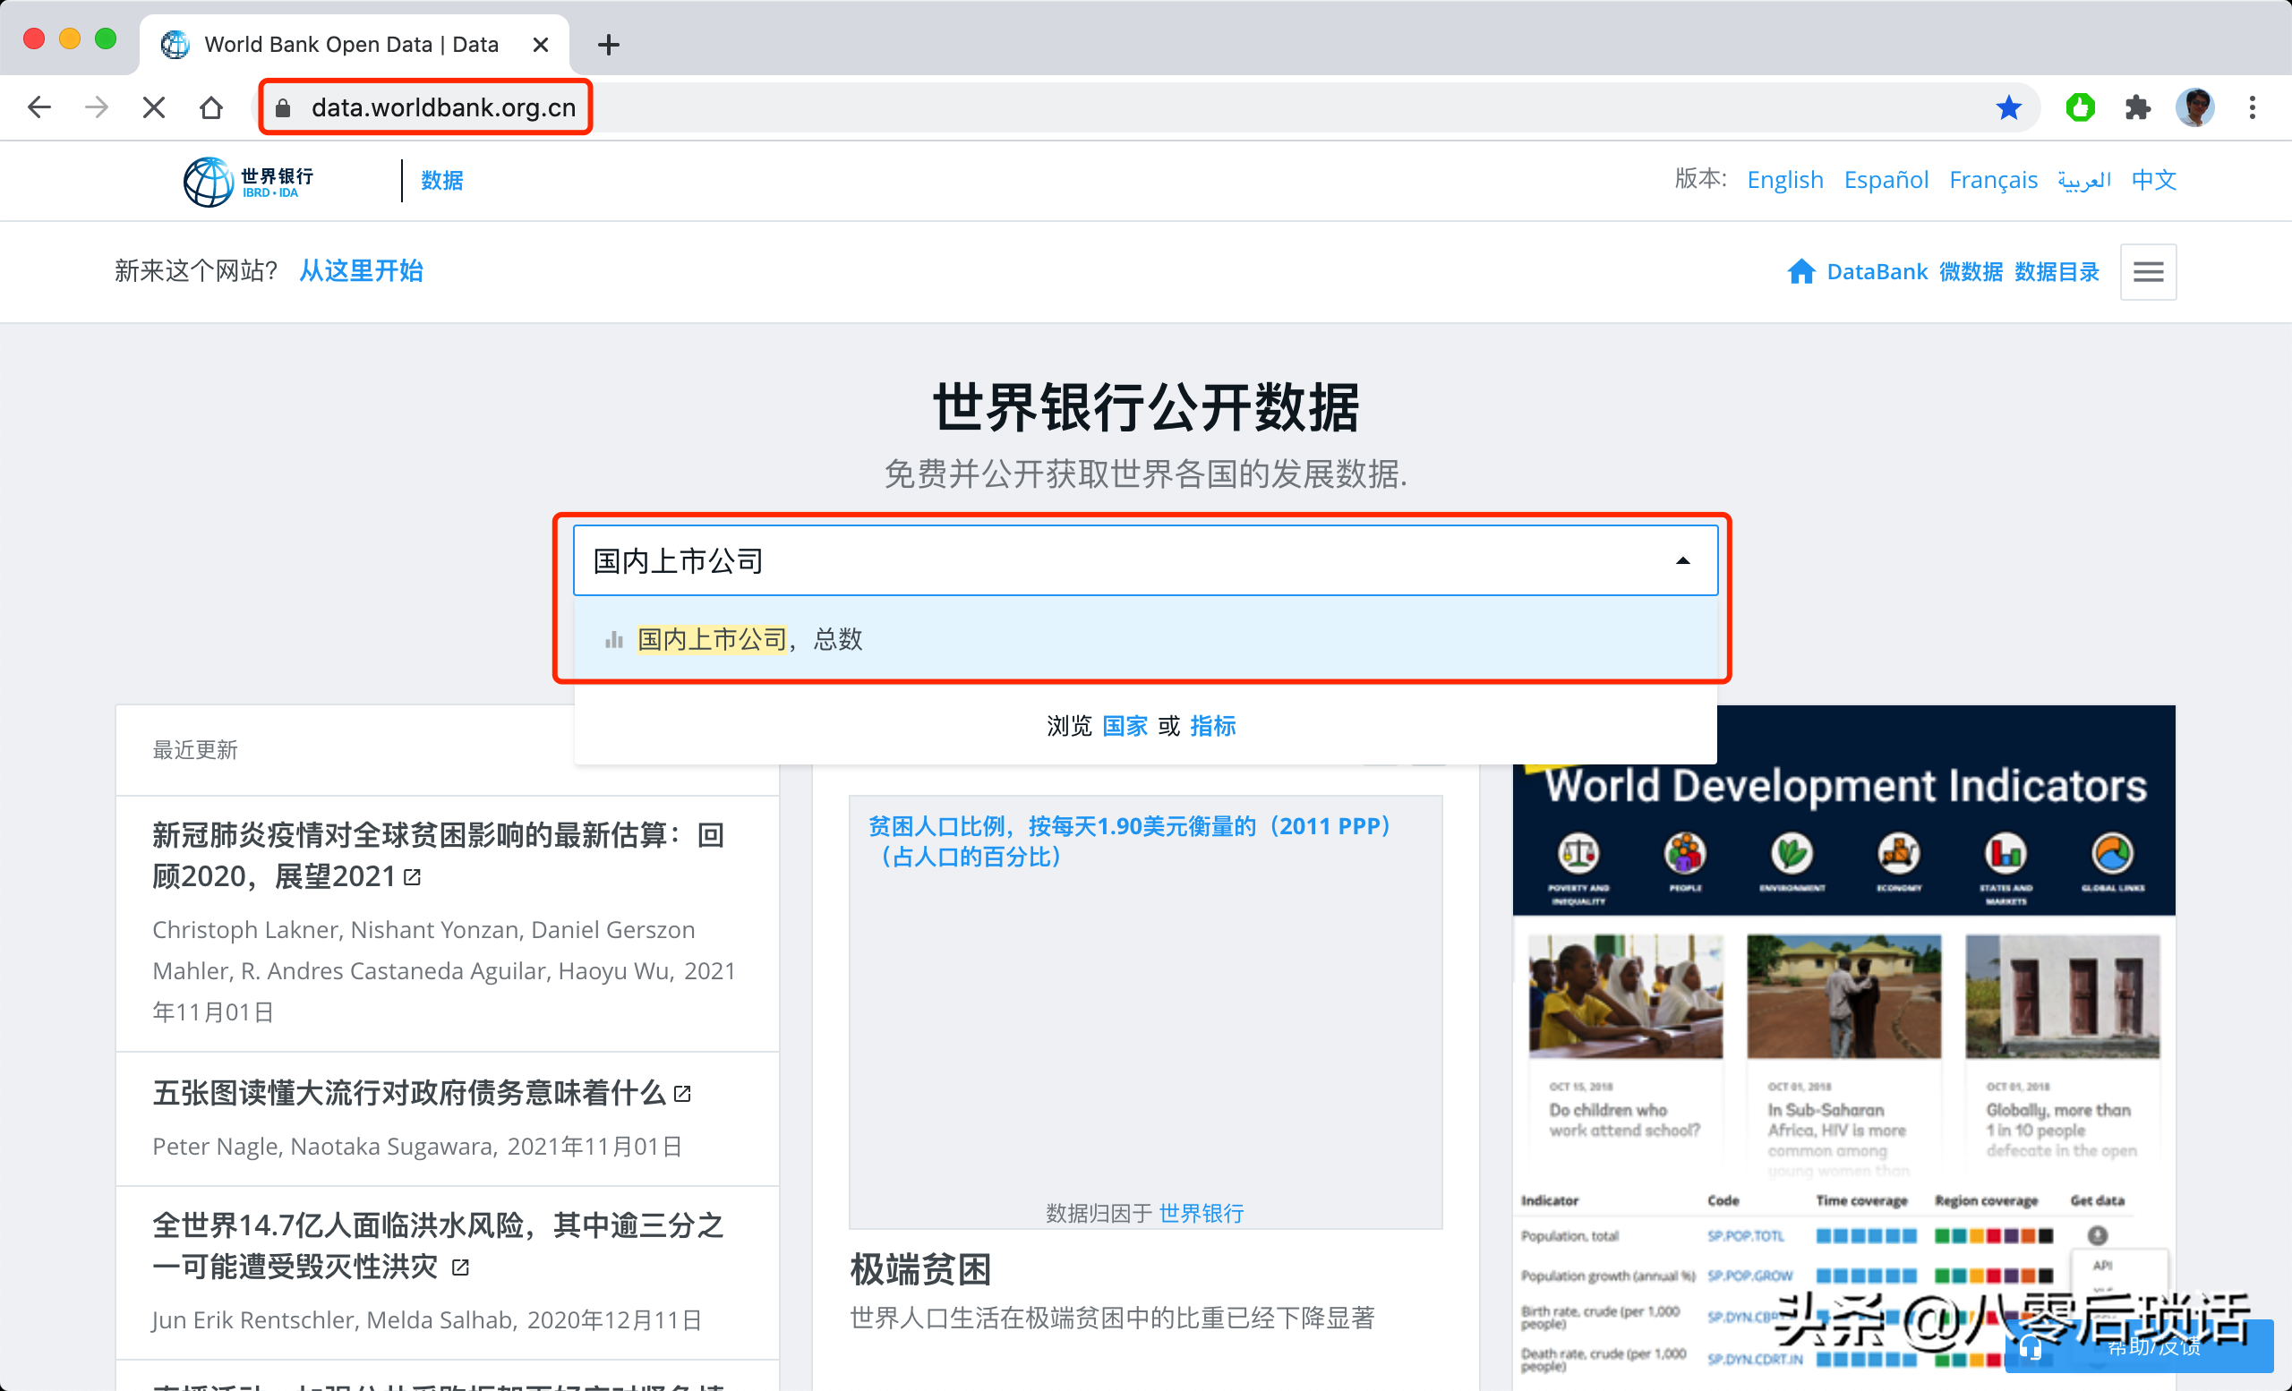Select the People icon
This screenshot has height=1391, width=2292.
click(x=1685, y=854)
